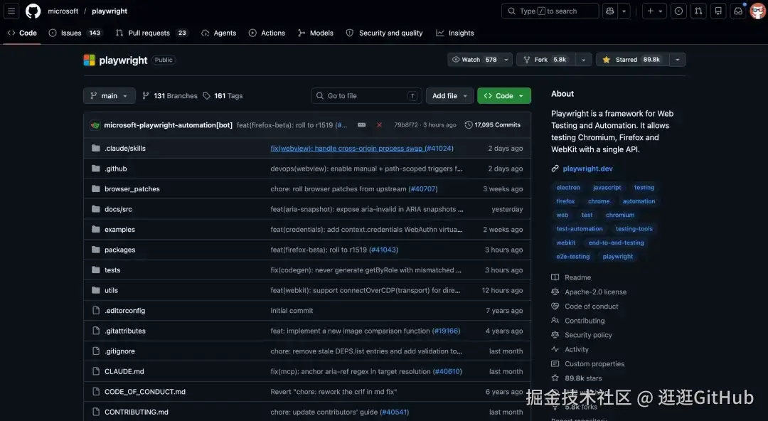This screenshot has height=421, width=768.
Task: Select the electron topic tag
Action: (568, 187)
